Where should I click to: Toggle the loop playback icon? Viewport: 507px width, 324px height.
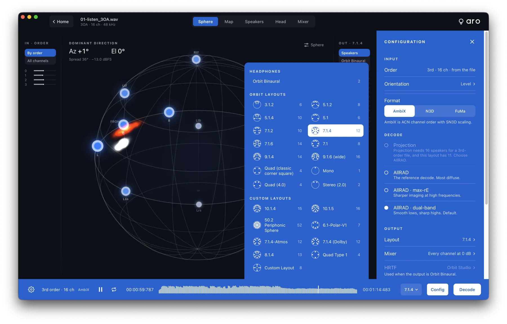[x=114, y=289]
